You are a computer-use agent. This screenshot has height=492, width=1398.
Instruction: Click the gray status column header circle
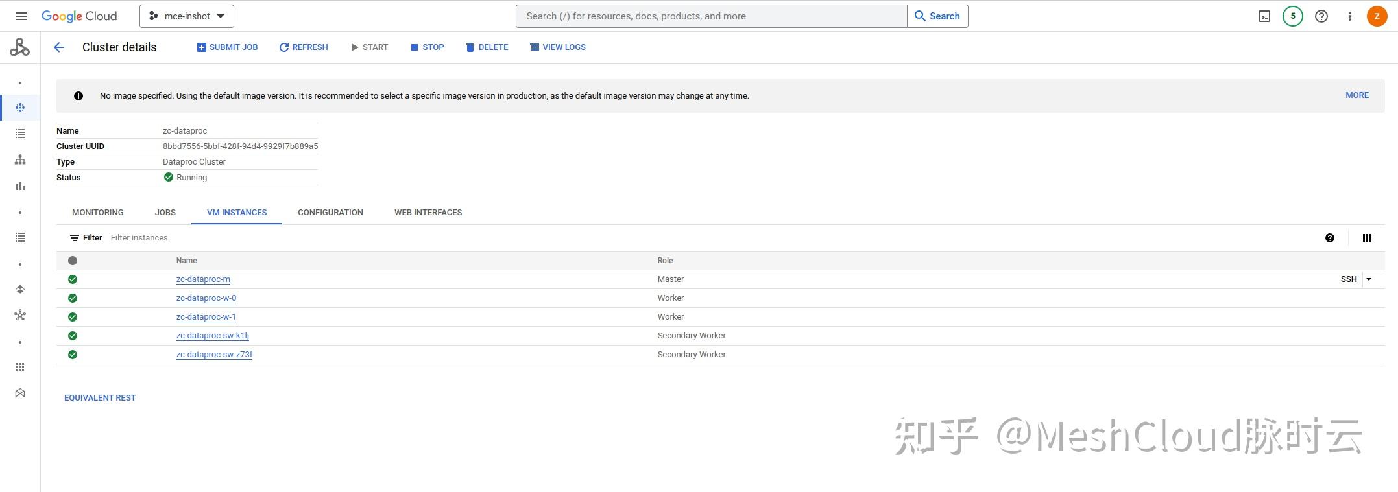73,261
